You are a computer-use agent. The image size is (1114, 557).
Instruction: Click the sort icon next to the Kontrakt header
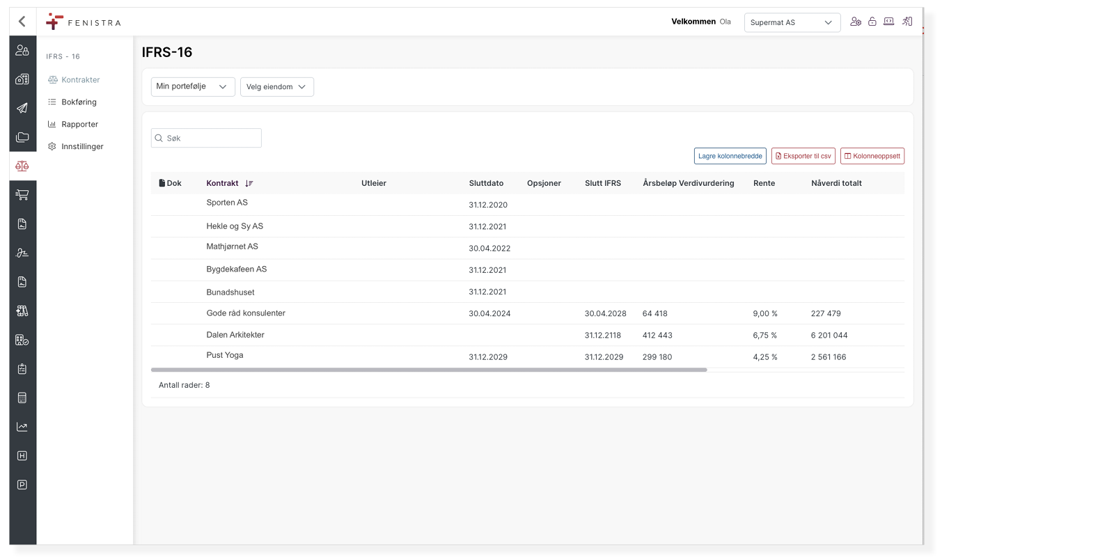tap(249, 183)
